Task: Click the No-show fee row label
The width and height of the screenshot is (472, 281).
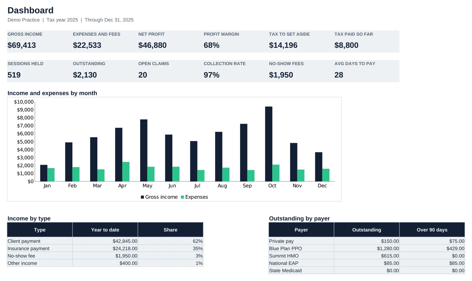Action: click(x=21, y=256)
